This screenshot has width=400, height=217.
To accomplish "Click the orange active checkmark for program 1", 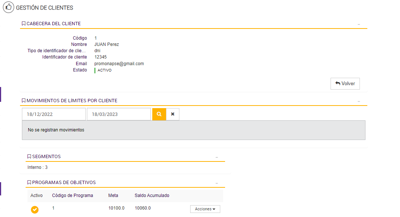I will (35, 210).
